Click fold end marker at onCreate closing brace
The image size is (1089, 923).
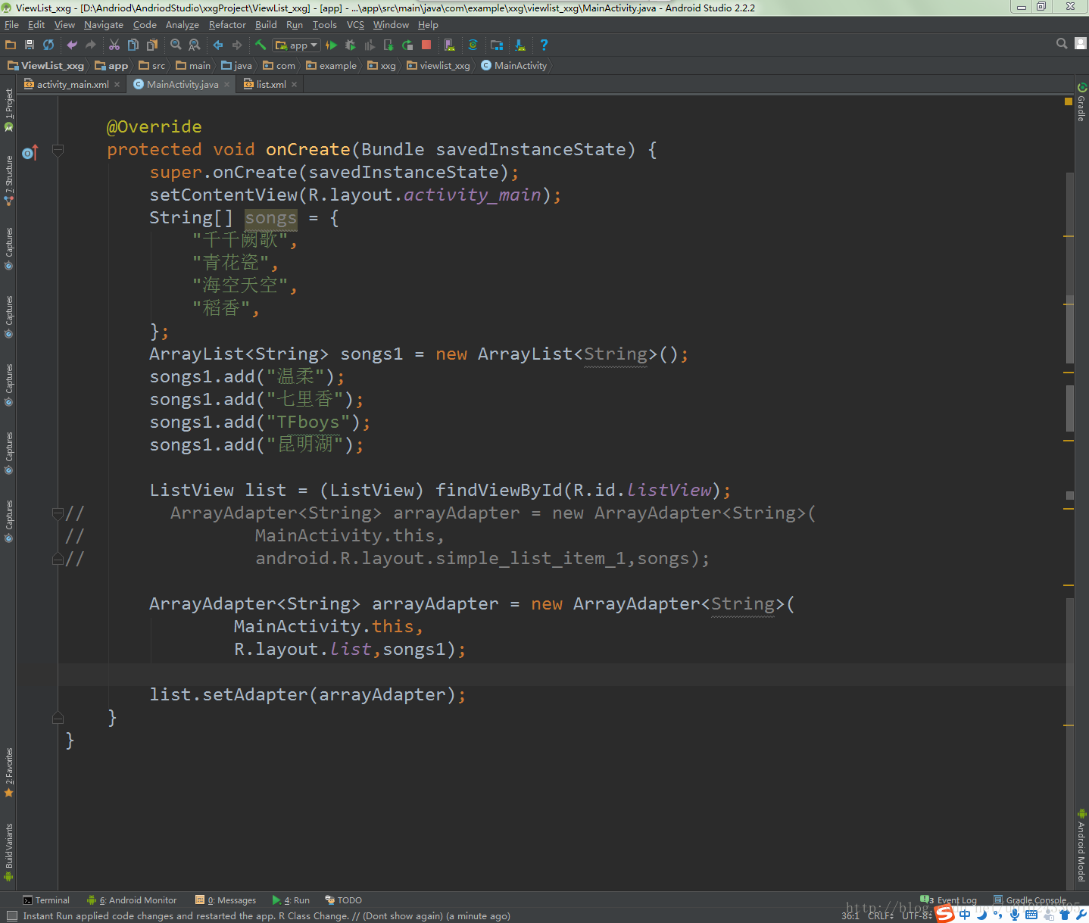pos(58,718)
